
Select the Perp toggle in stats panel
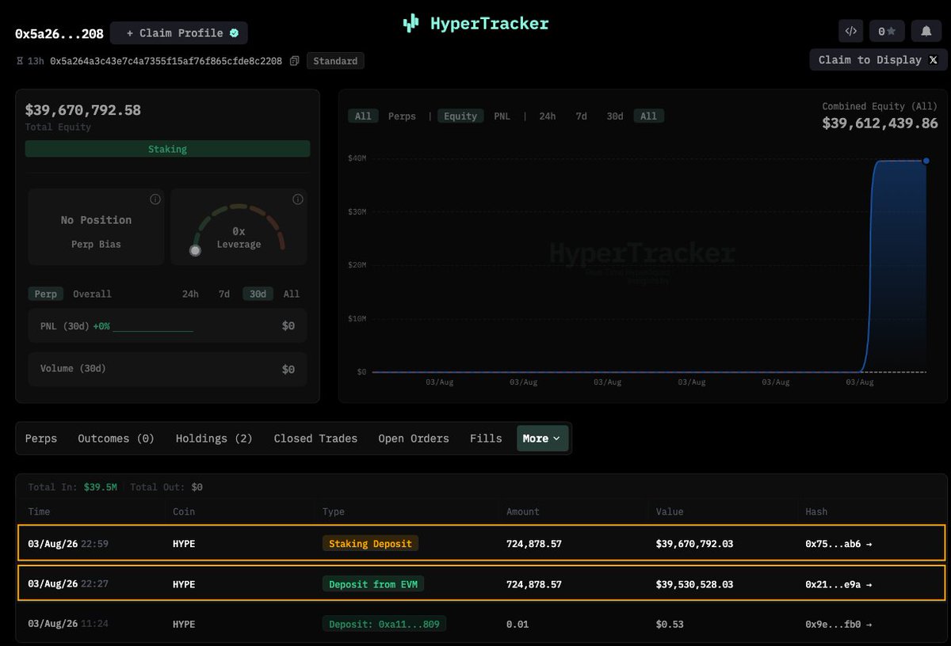(x=46, y=294)
